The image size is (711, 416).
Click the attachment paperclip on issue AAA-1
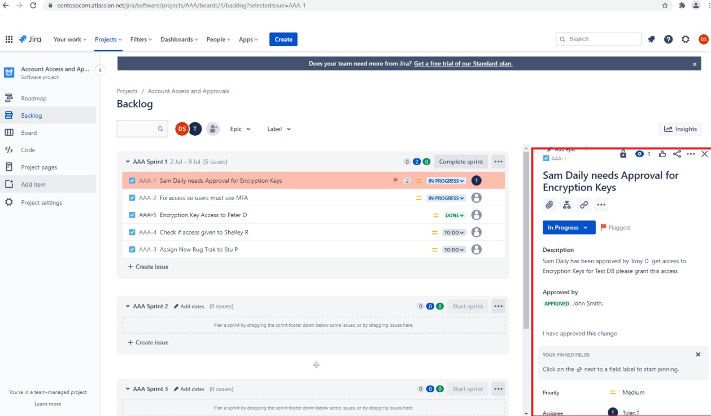pos(549,205)
